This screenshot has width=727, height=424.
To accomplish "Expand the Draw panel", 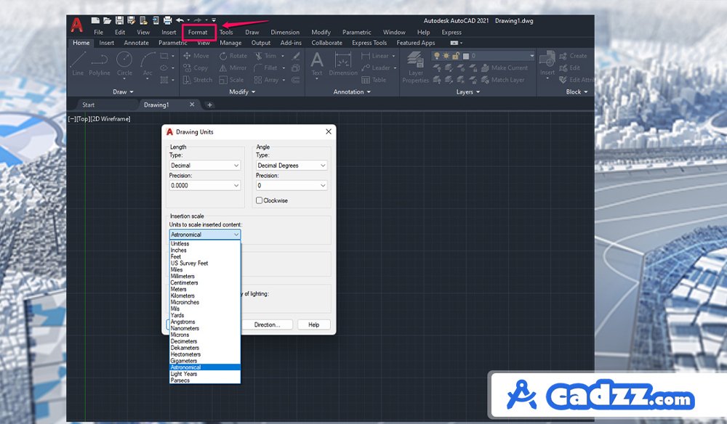I will tap(124, 91).
